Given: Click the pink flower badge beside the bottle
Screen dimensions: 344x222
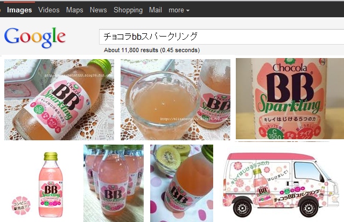Looking at the screenshot, I should coord(21,205).
